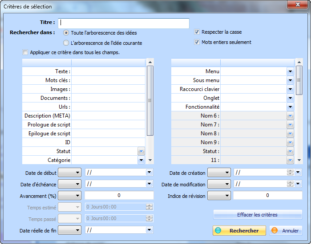Open the Nom 6 dropdown
This screenshot has width=311, height=244.
tap(290, 116)
